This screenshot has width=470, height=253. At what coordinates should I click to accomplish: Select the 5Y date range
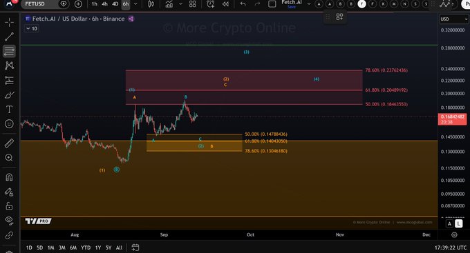coord(109,247)
